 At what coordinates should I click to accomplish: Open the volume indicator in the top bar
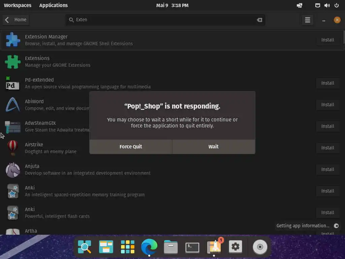[x=327, y=5]
